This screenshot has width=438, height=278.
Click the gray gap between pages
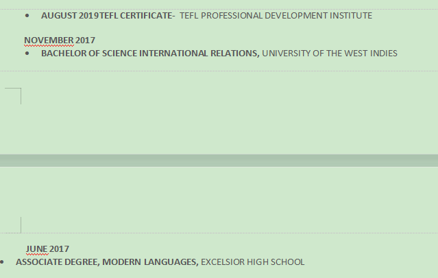(219, 160)
